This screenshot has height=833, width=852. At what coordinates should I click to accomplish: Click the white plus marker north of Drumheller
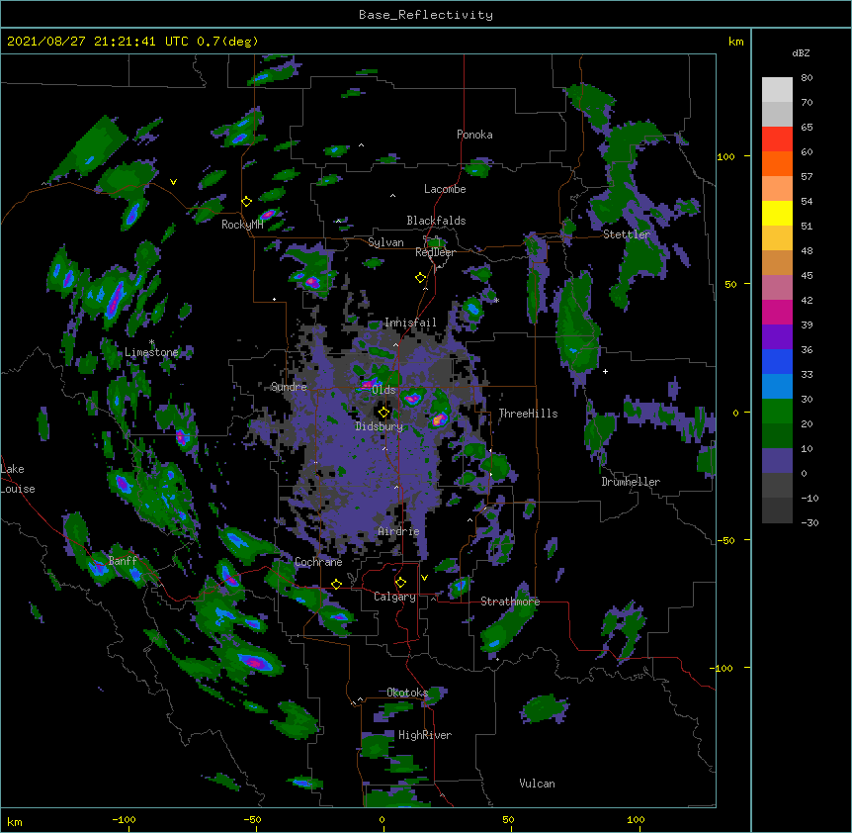pos(605,371)
